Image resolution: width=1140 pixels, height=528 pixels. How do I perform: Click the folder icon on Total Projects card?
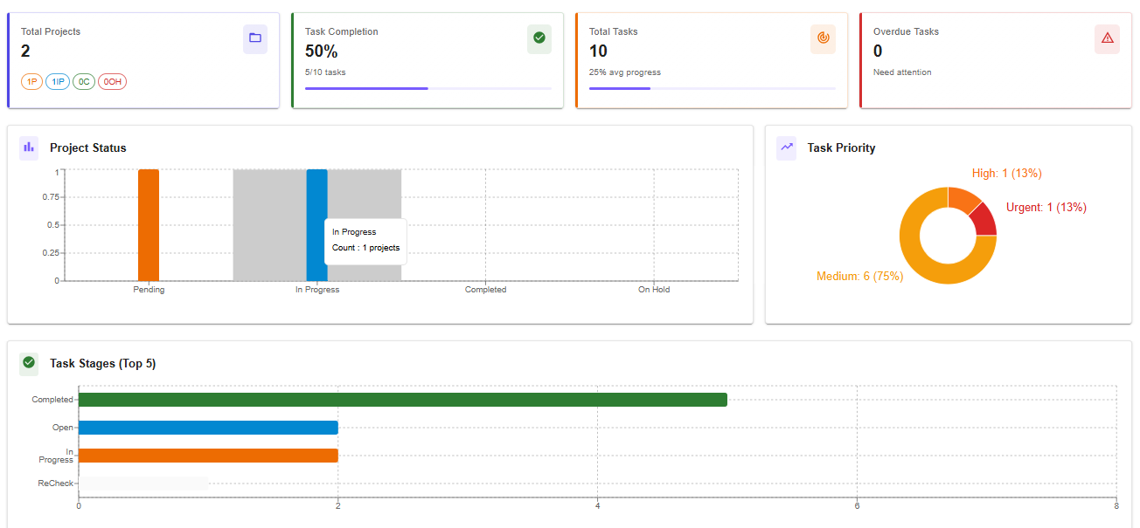click(254, 38)
